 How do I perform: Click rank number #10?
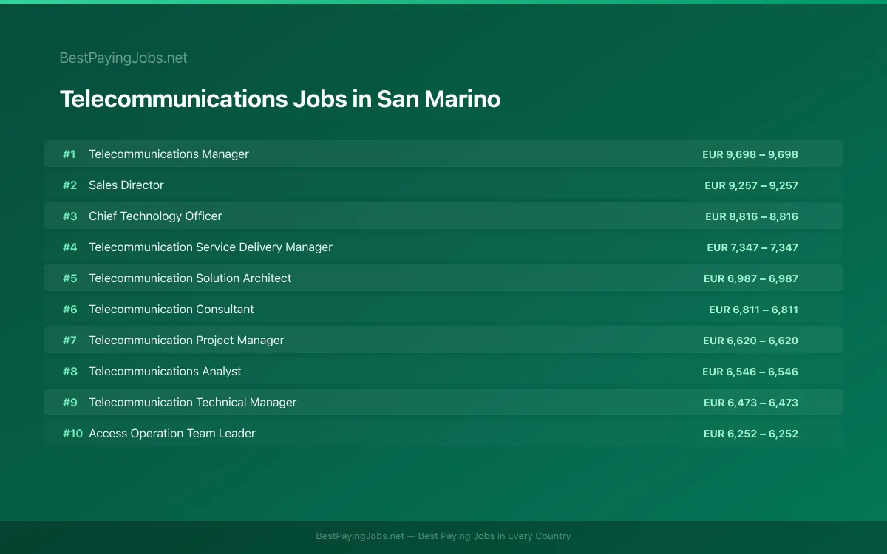(x=72, y=434)
